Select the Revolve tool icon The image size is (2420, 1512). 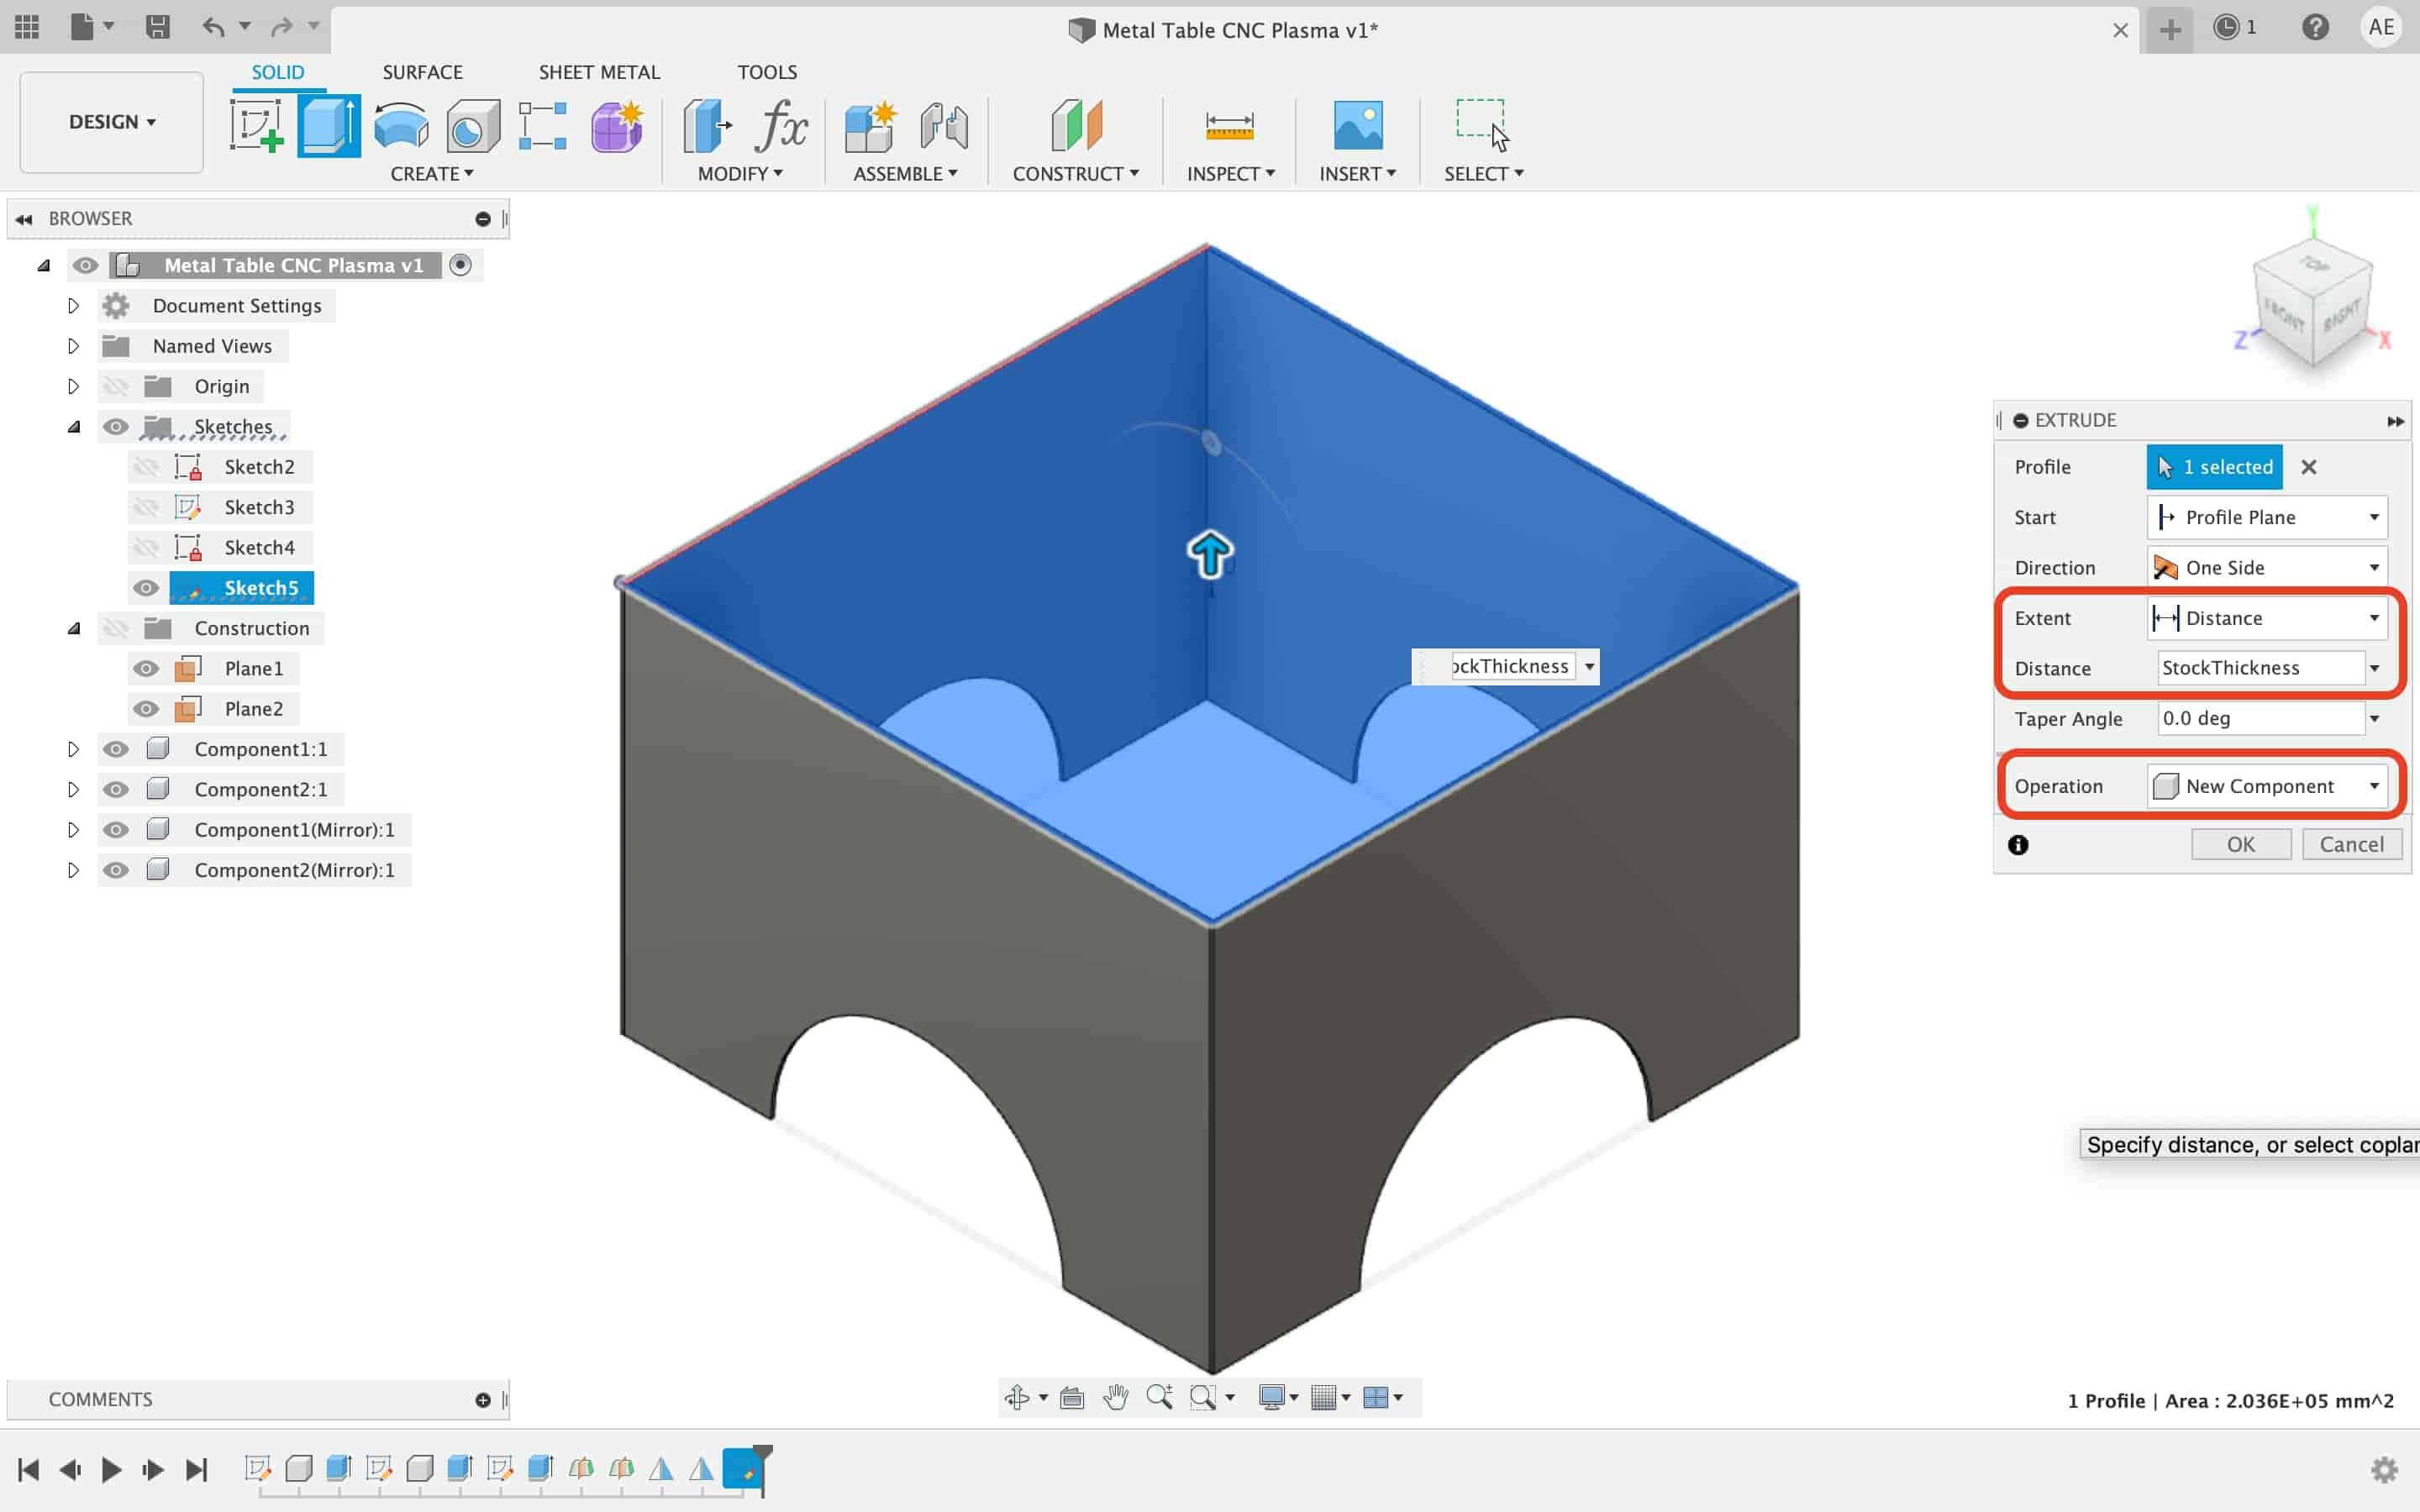click(401, 126)
